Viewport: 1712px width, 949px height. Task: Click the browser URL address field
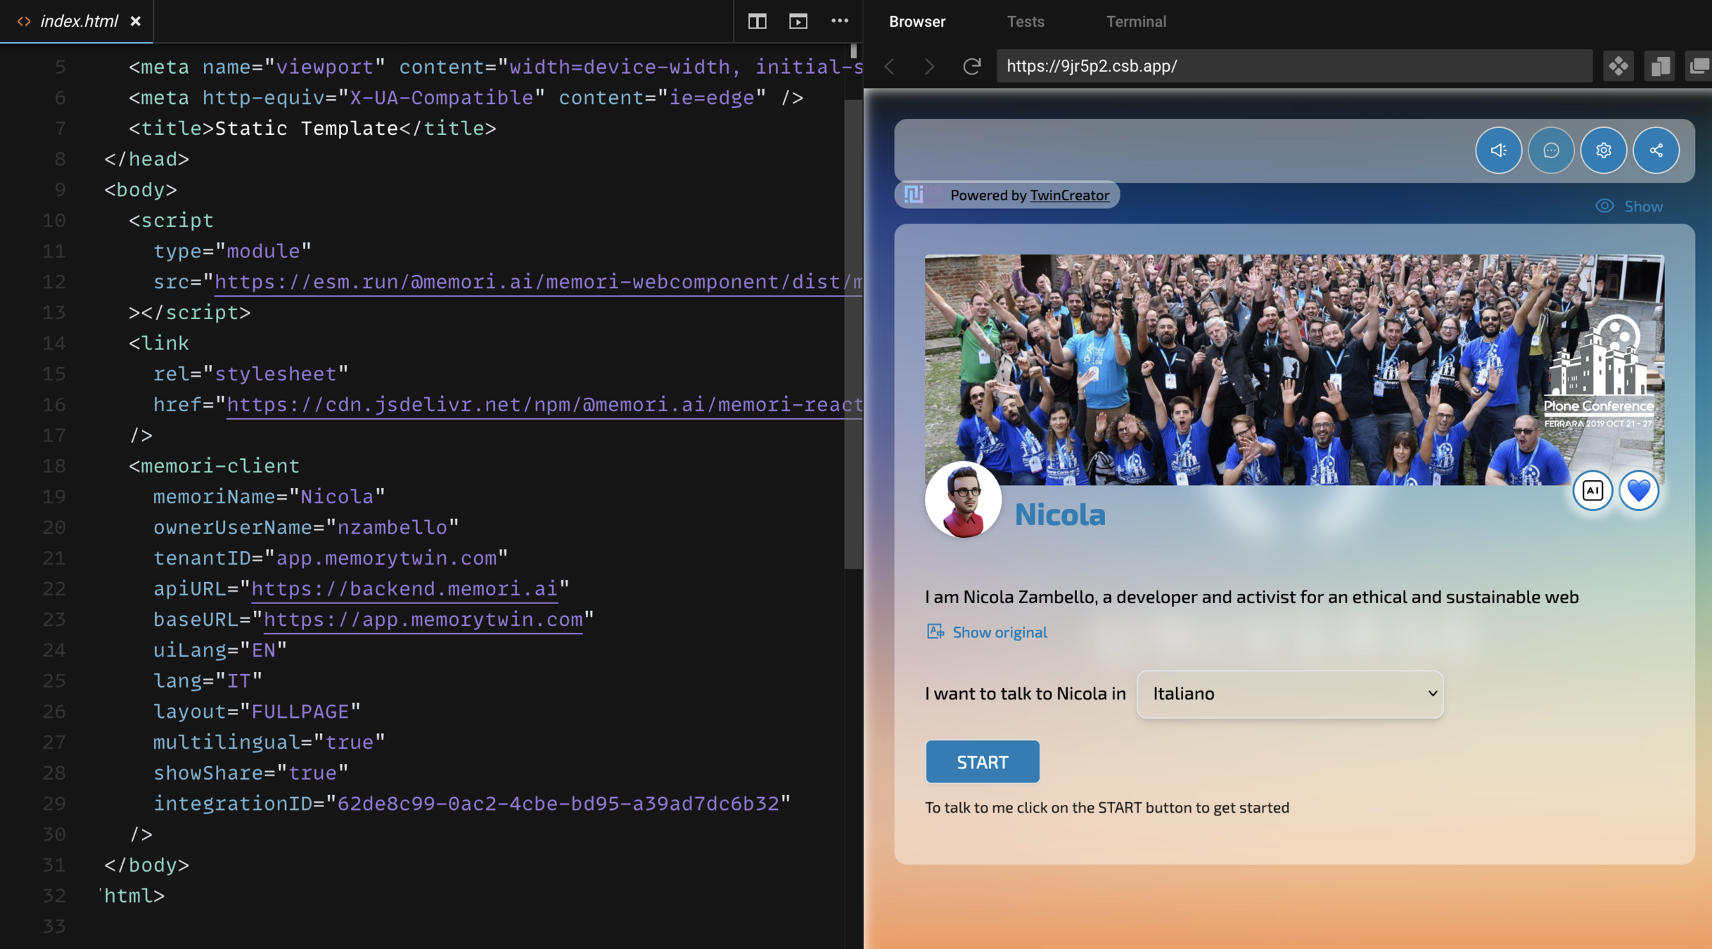click(x=1293, y=66)
